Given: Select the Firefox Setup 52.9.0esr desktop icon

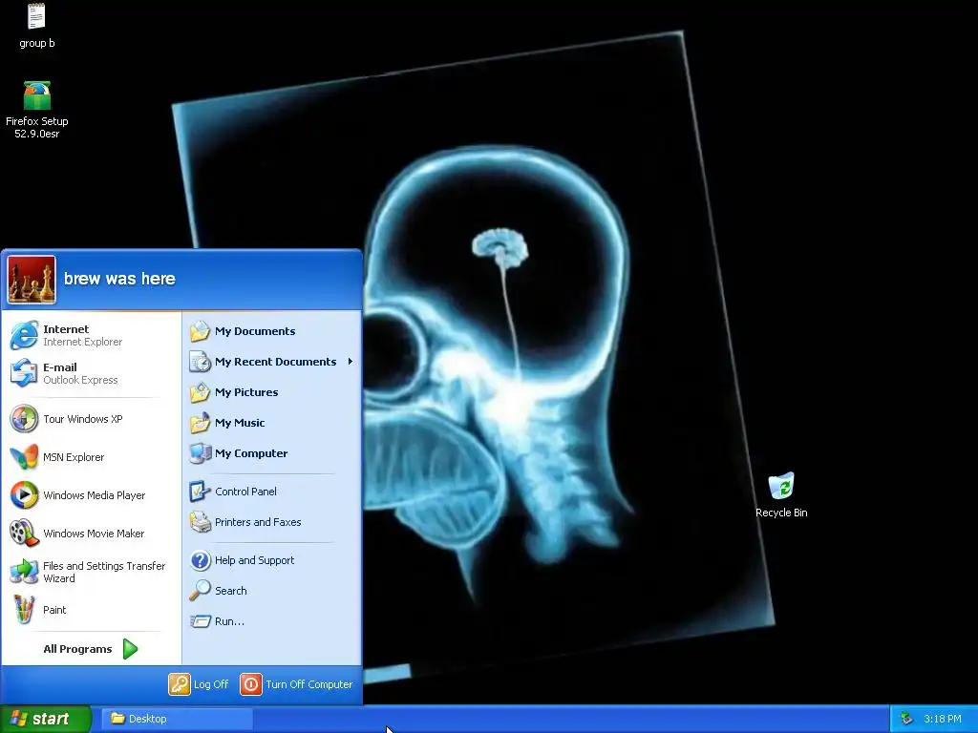Looking at the screenshot, I should pos(37,96).
